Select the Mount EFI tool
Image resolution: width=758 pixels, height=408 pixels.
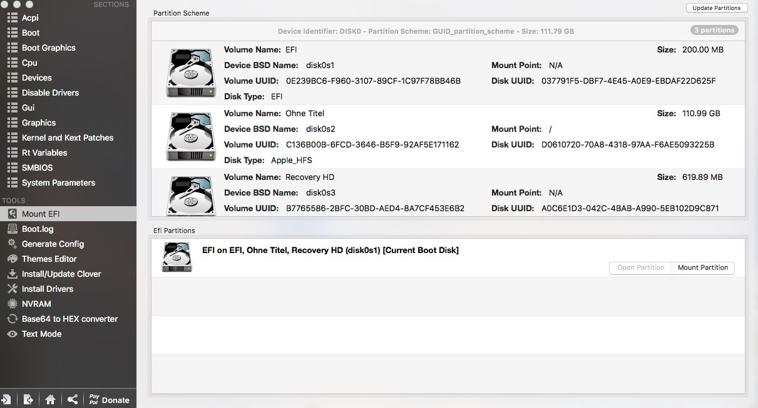pyautogui.click(x=68, y=214)
